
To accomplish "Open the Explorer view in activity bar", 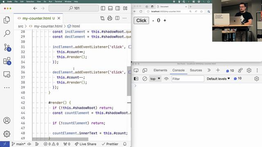I will click(7, 20).
